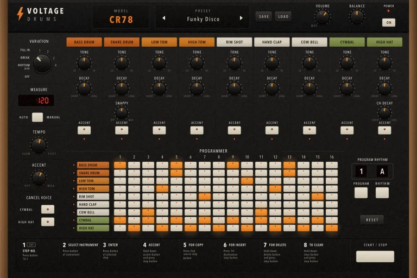
Task: Switch the Auto/Manual measure toggle
Action: [37, 117]
